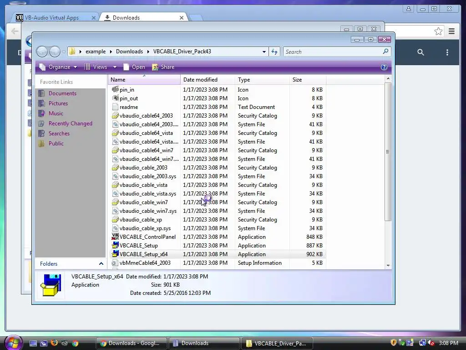Viewport: 466px width, 350px height.
Task: Click the Share toolbar button
Action: 163,67
